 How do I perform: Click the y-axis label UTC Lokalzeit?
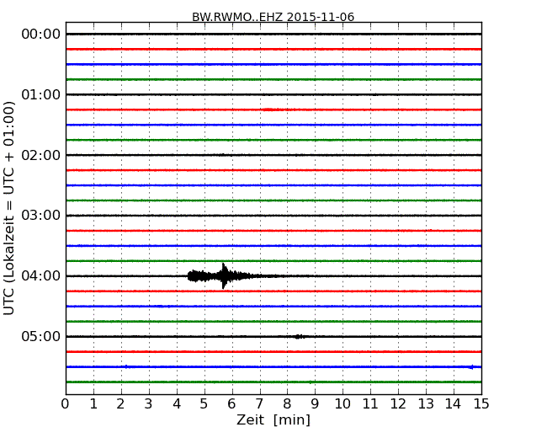9,208
